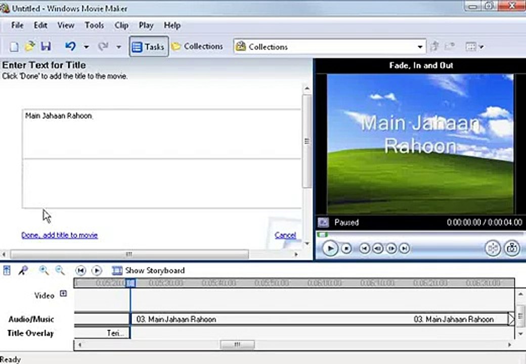Screen dimensions: 526x364
Task: Switch view with Show Storyboard
Action: click(x=148, y=270)
